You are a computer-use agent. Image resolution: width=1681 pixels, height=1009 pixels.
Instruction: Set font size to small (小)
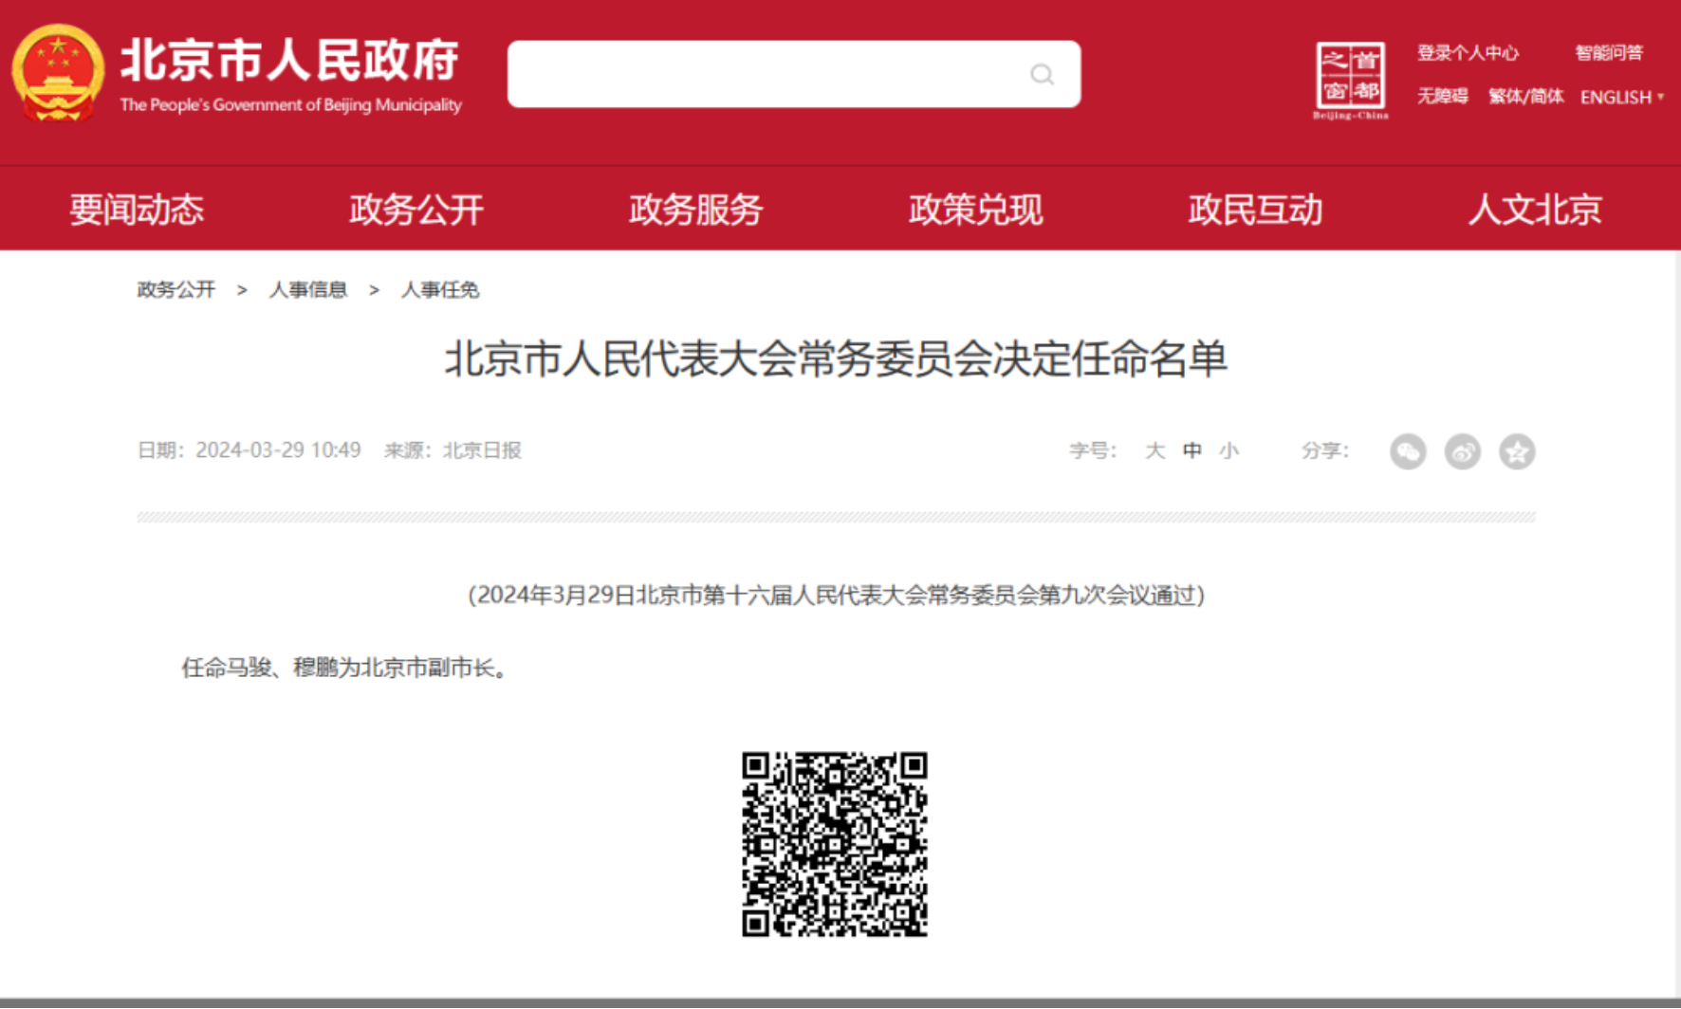tap(1229, 450)
